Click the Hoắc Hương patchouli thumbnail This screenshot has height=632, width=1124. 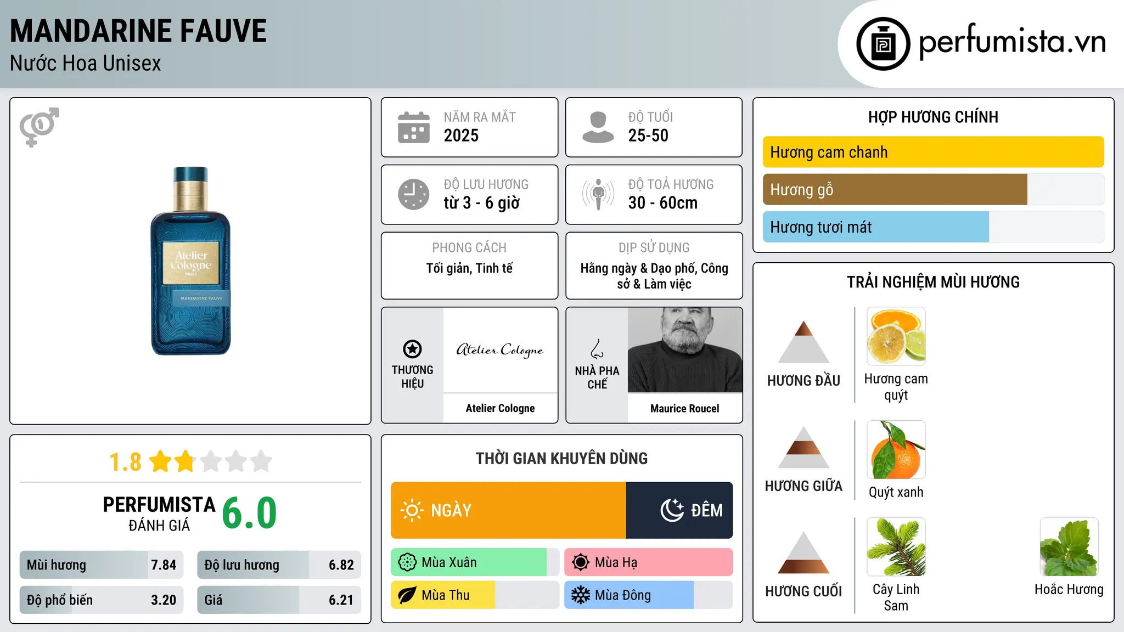1069,547
